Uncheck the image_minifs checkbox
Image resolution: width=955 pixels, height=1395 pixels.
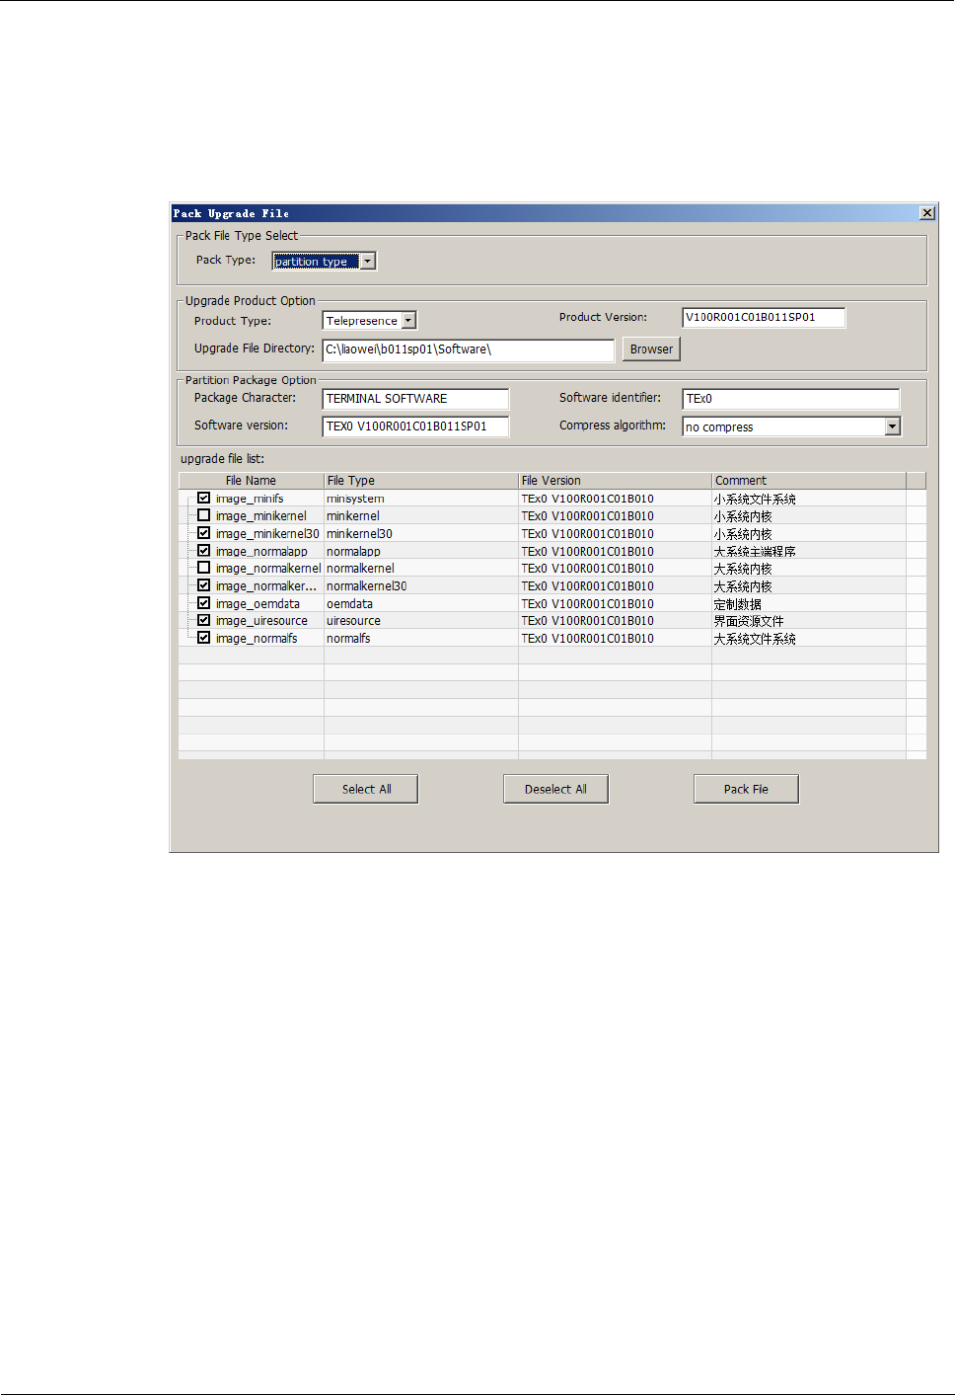click(203, 499)
